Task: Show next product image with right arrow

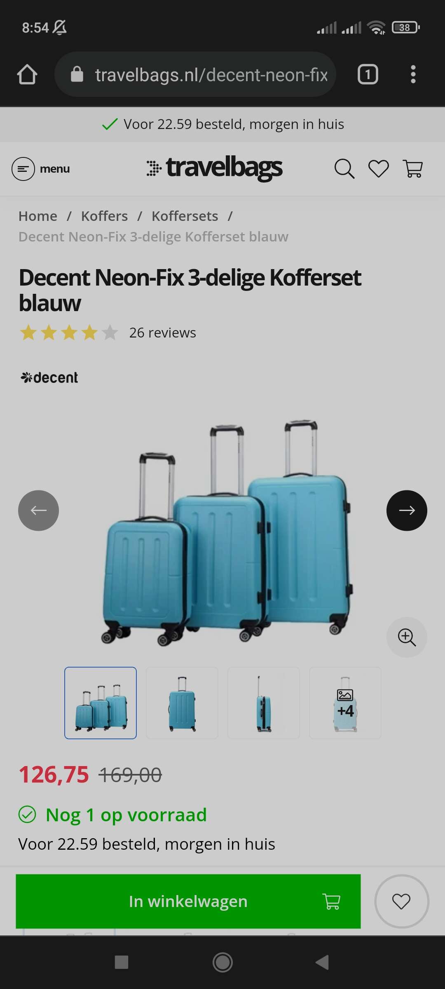Action: coord(407,511)
